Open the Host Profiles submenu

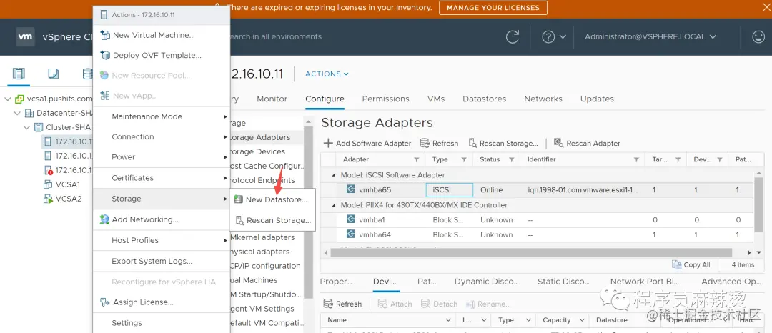(x=161, y=240)
